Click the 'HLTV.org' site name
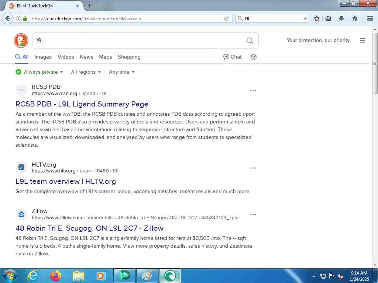Screen dimensions: 378x283 (x=44, y=165)
